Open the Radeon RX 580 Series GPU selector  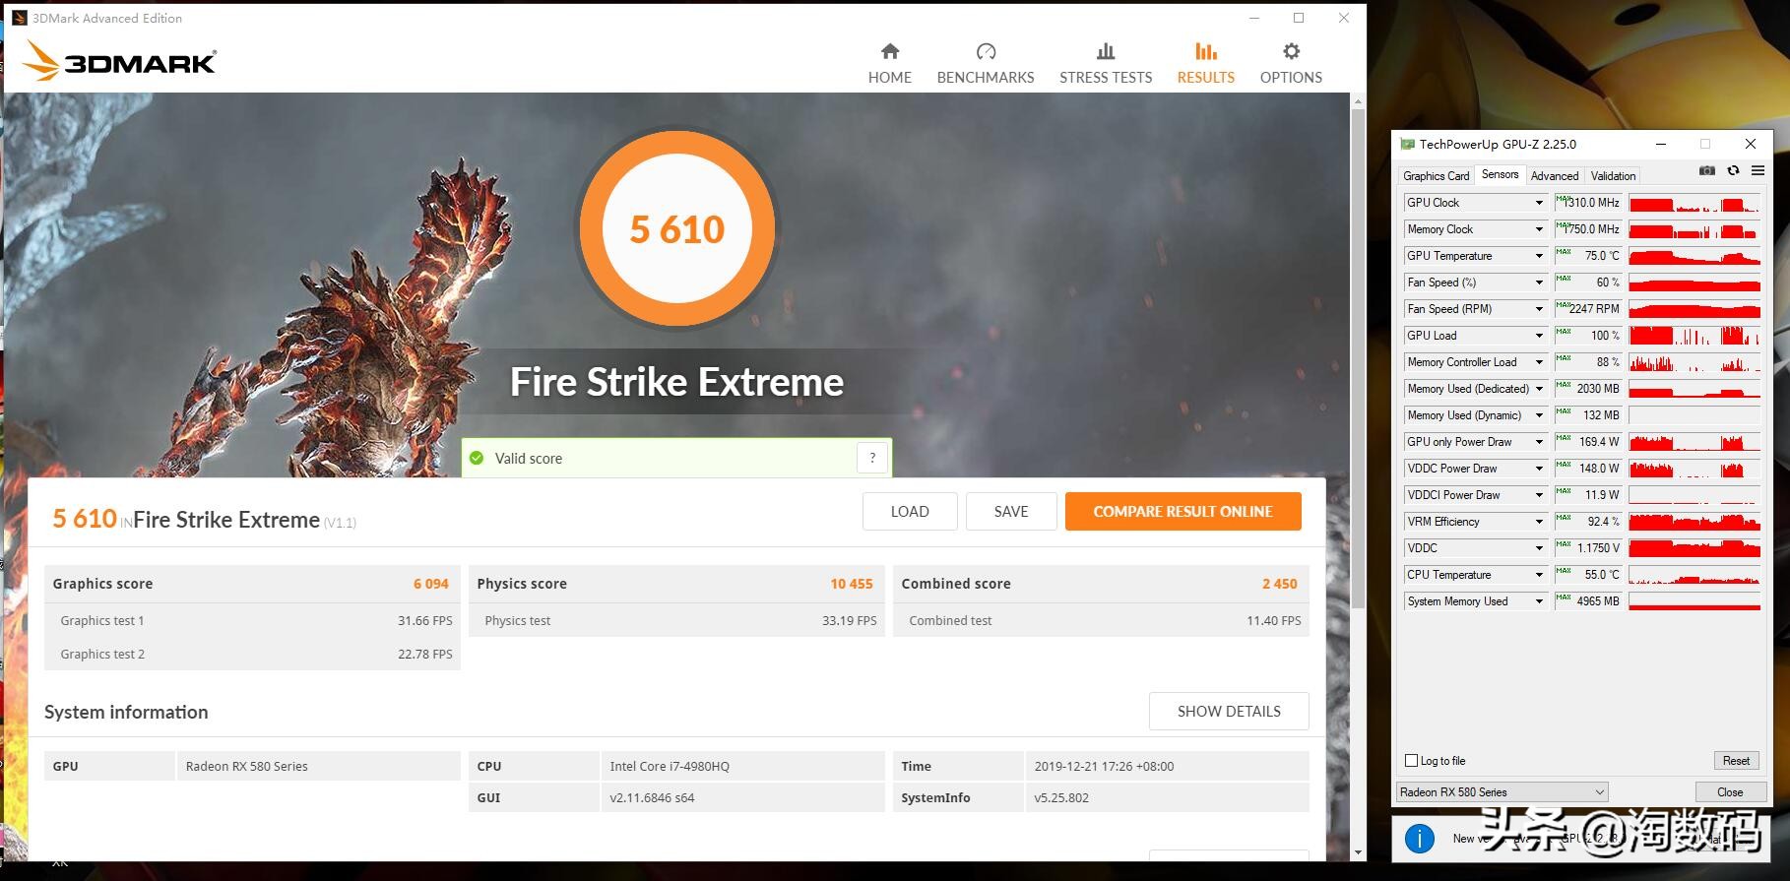1502,791
